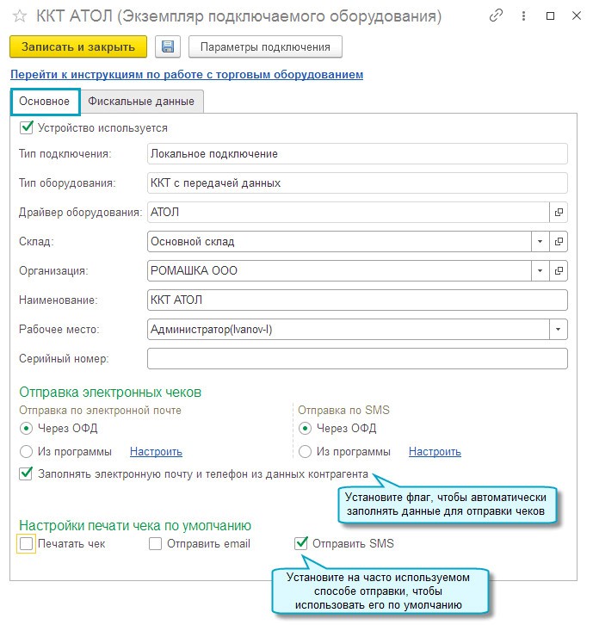Click the copy link icon in title bar
Screen dimensions: 593x625
pyautogui.click(x=496, y=15)
